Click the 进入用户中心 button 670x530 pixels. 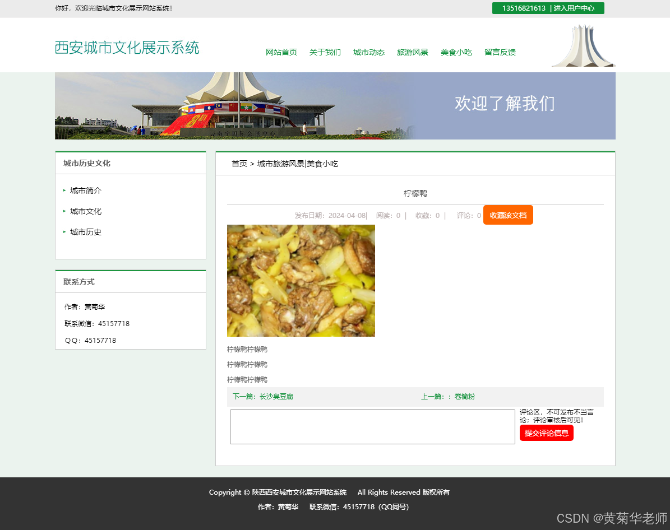click(574, 8)
